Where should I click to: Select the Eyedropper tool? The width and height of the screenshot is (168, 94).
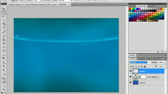click(4, 27)
